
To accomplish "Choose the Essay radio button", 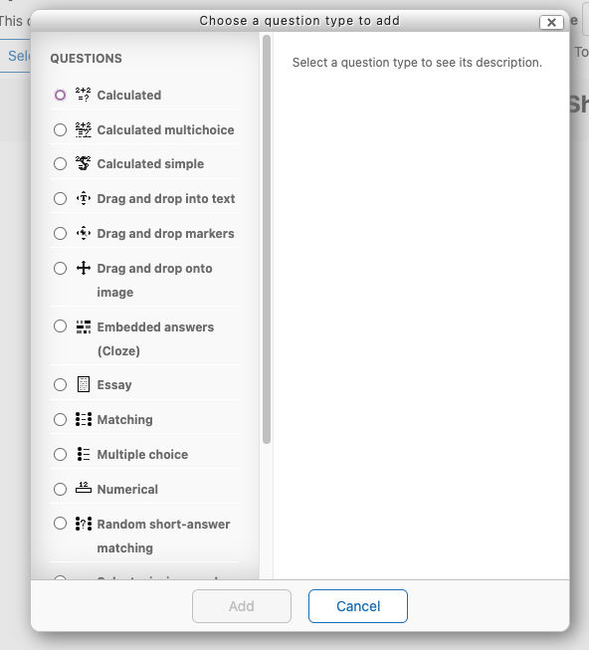I will [60, 384].
